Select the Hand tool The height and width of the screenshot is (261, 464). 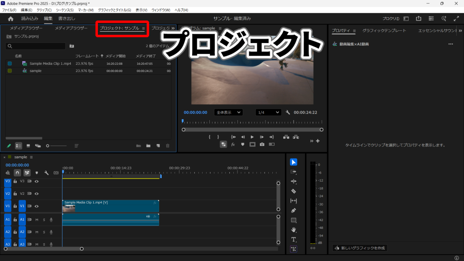tap(293, 230)
